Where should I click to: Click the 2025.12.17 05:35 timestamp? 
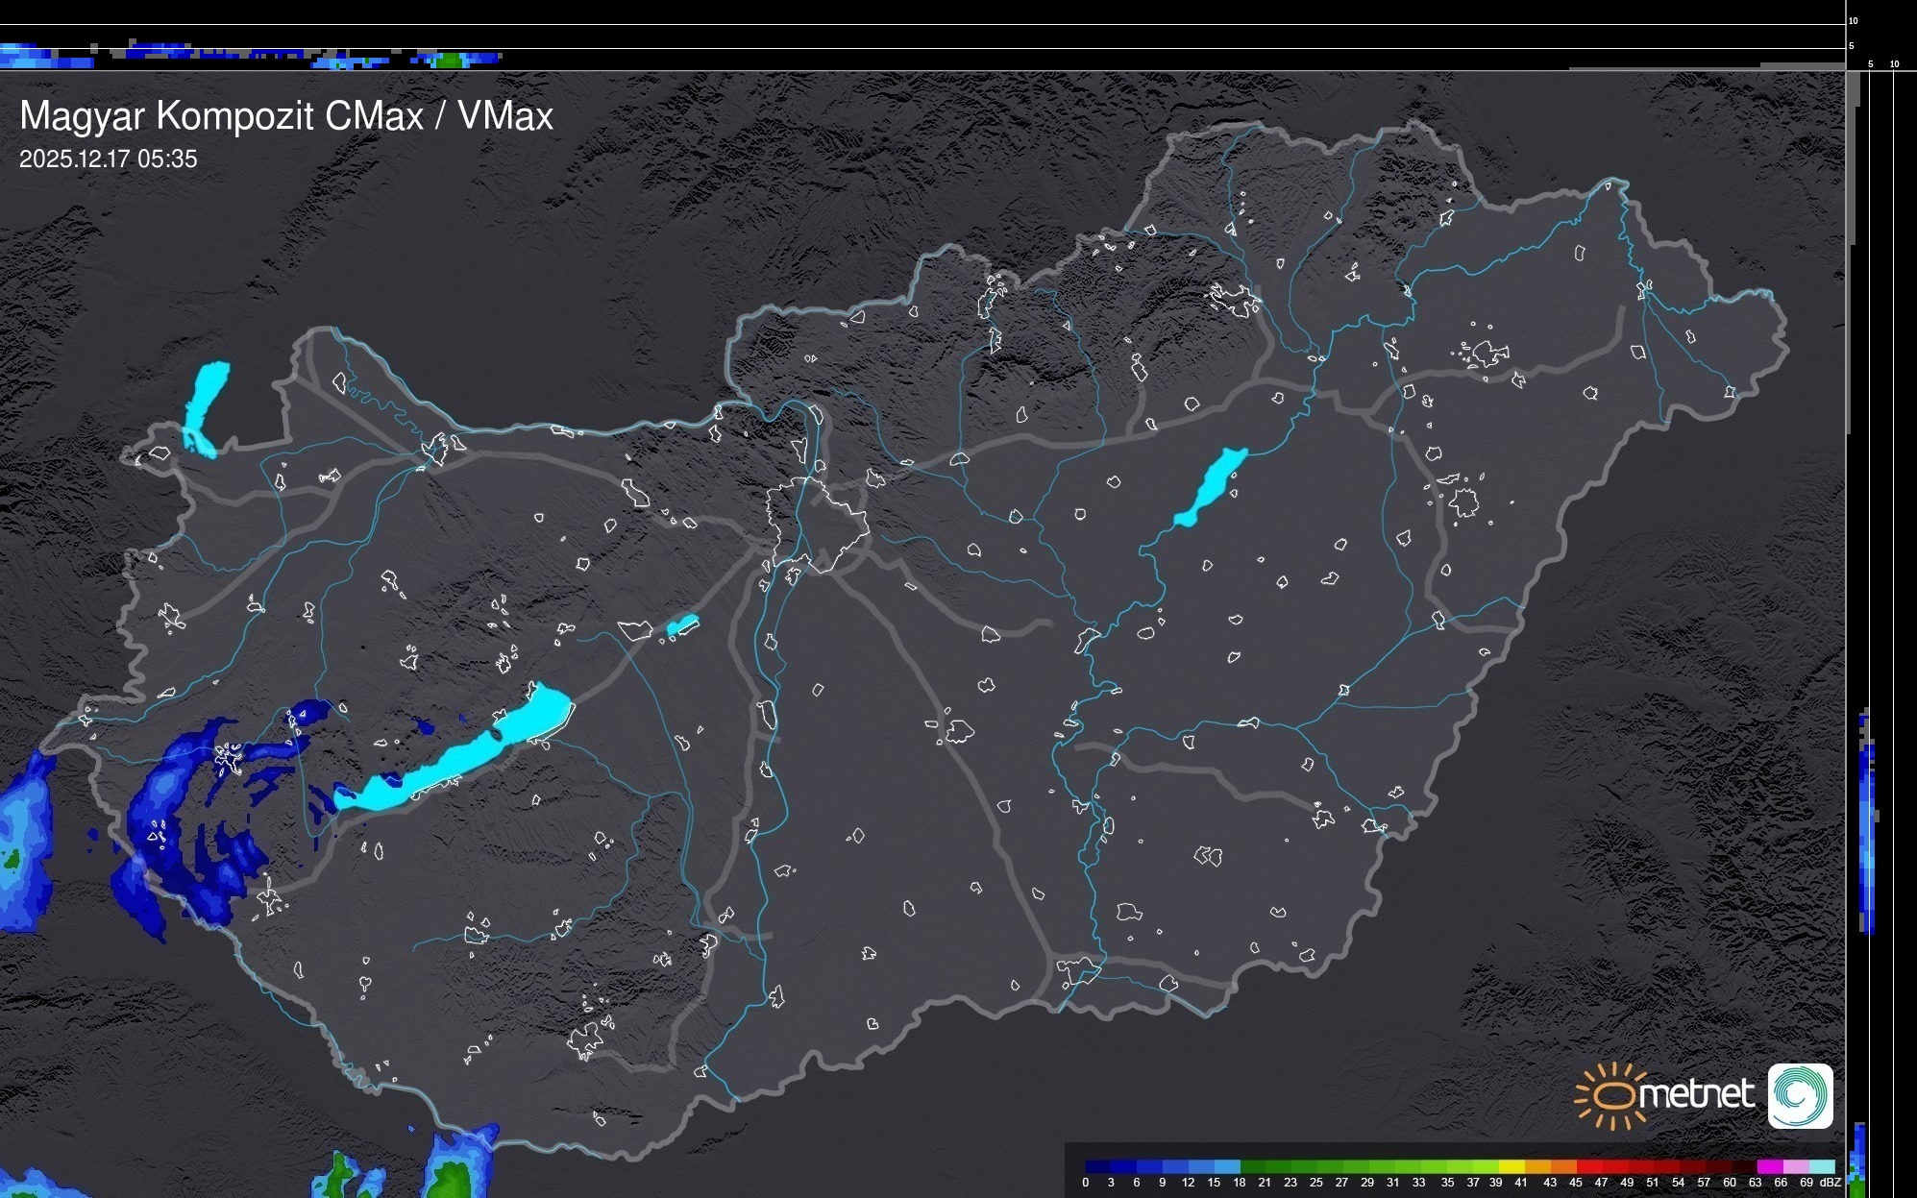[108, 159]
